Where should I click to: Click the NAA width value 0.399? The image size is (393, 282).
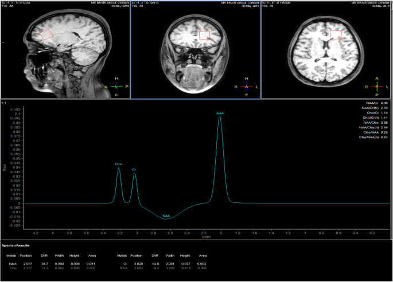(x=170, y=268)
